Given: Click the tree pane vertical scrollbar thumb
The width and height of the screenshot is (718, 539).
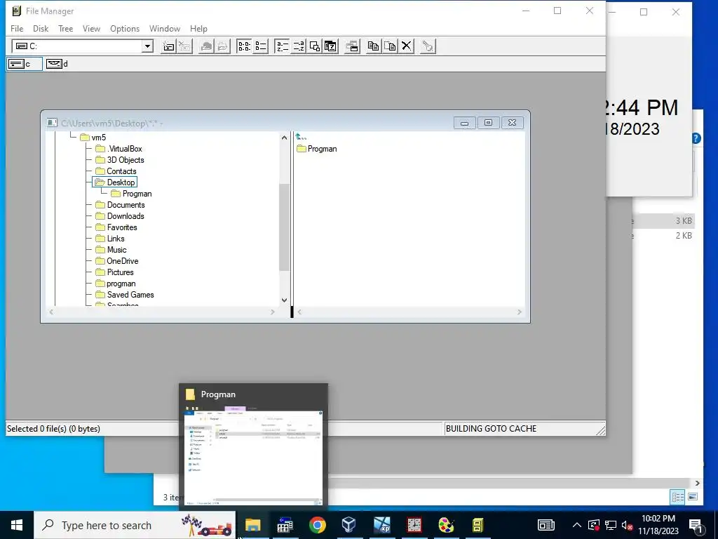Looking at the screenshot, I should pos(284,227).
